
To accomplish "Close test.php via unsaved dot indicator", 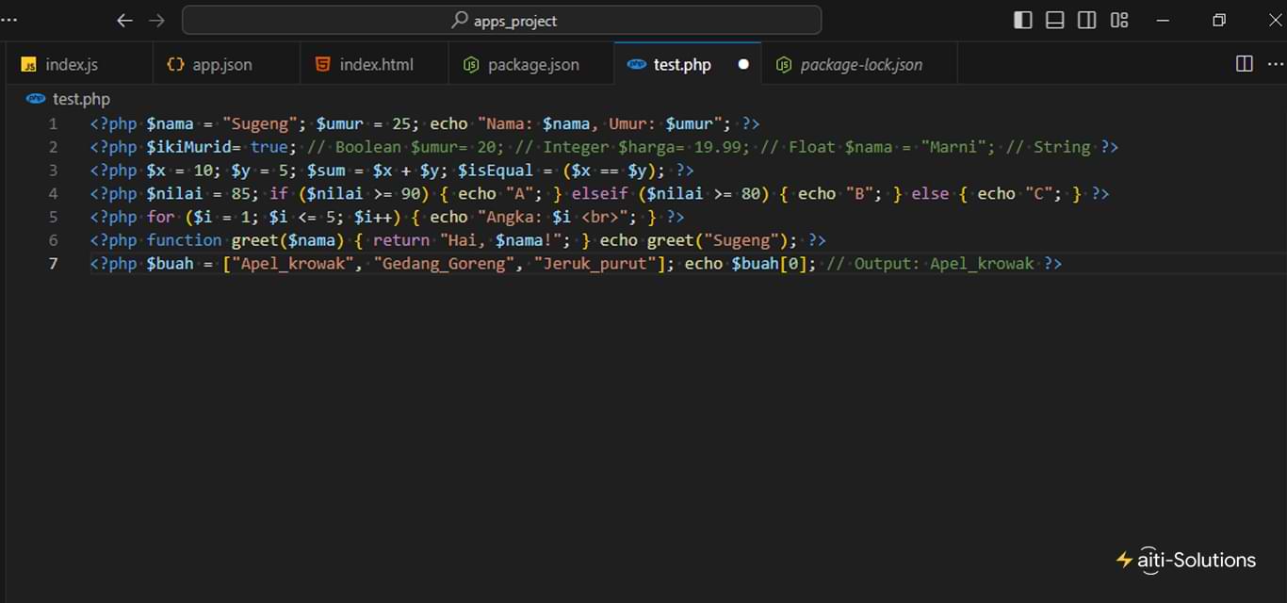I will tap(743, 64).
